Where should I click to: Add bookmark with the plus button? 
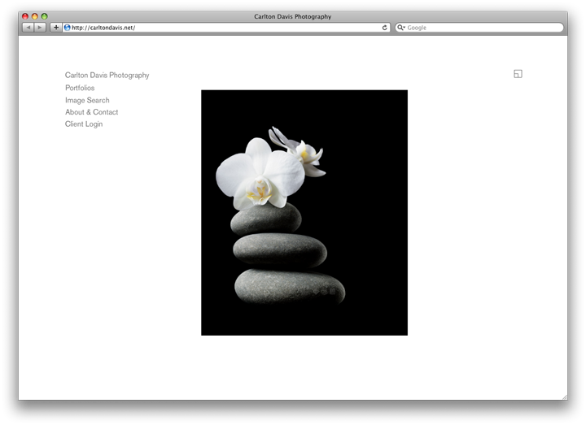56,28
